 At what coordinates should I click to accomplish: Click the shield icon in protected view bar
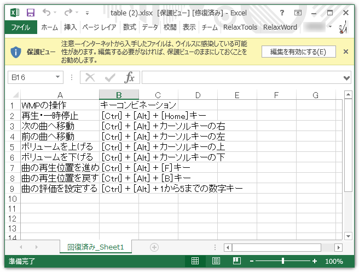point(16,52)
